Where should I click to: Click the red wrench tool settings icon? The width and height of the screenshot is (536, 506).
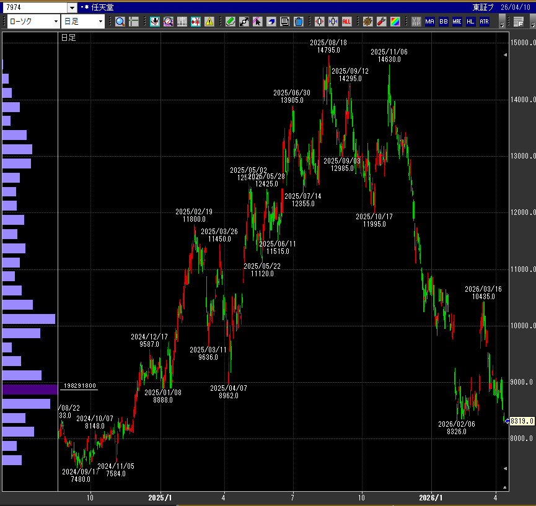tap(382, 22)
